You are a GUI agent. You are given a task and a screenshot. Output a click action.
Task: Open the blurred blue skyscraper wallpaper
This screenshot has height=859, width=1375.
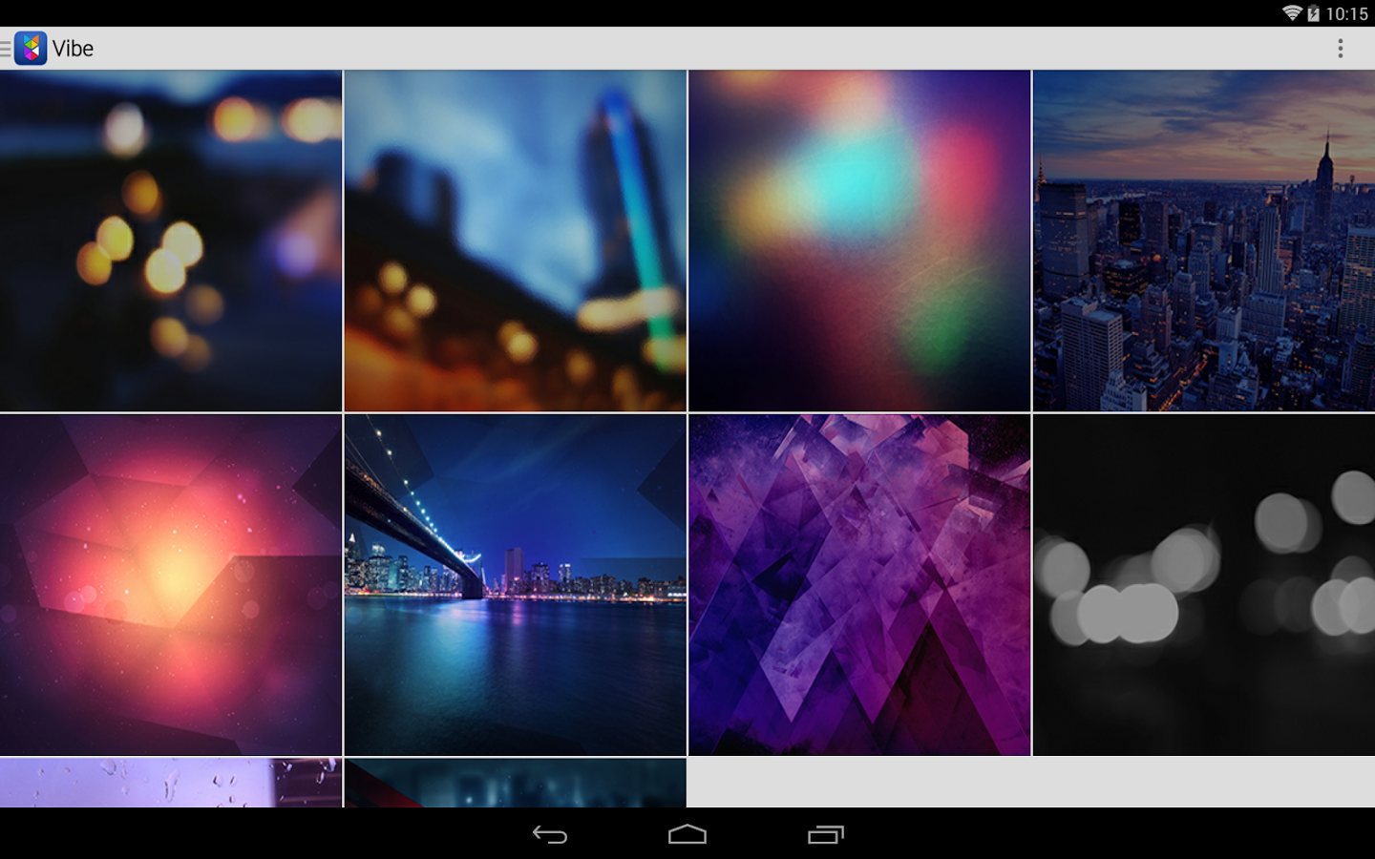point(516,241)
